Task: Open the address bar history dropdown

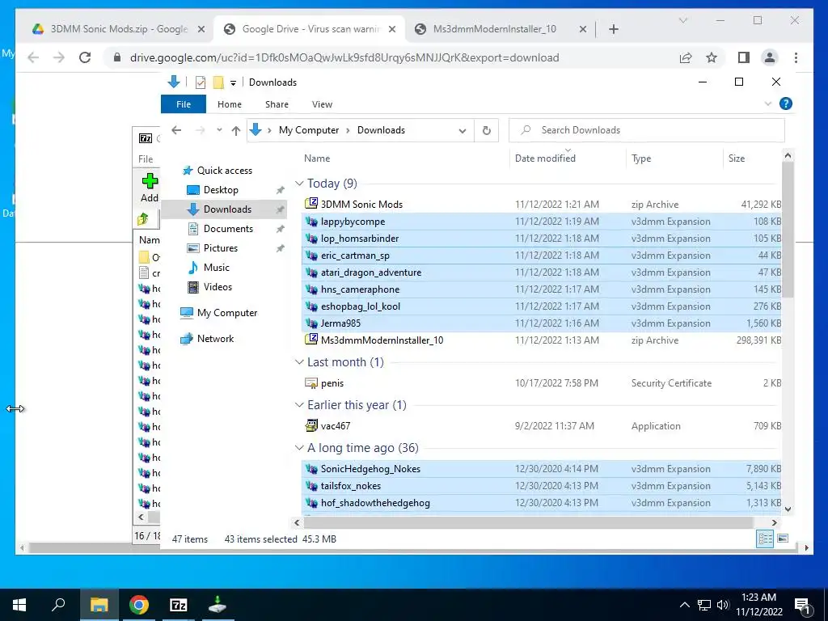Action: coord(463,130)
